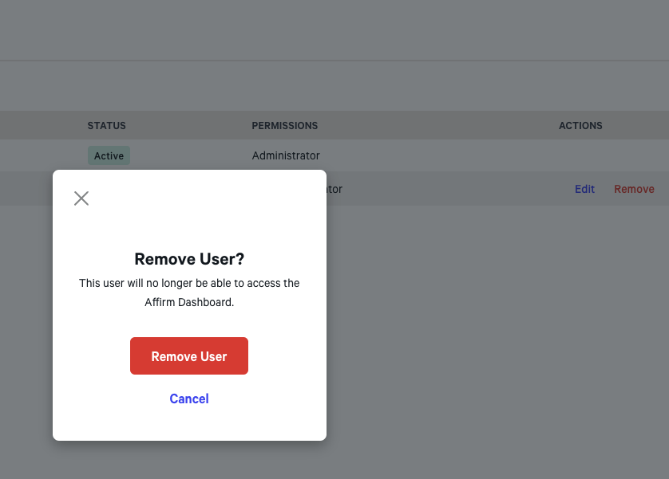
Task: Click Edit next to Remove in Actions
Action: coord(584,189)
